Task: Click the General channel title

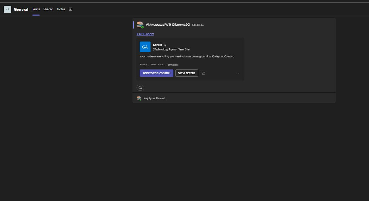Action: pyautogui.click(x=21, y=9)
